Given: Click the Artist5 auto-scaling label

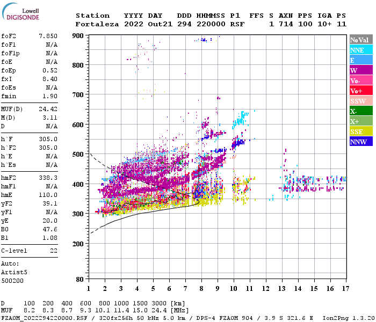Looking at the screenshot, I should (14, 273).
